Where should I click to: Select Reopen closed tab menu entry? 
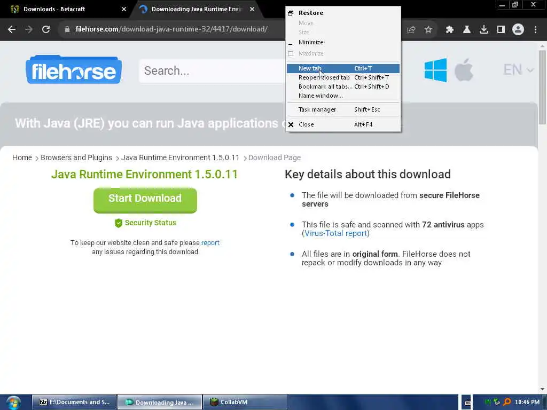(343, 77)
